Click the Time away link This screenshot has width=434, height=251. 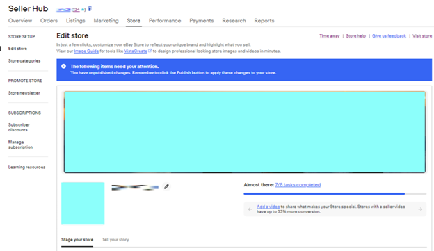(x=330, y=36)
